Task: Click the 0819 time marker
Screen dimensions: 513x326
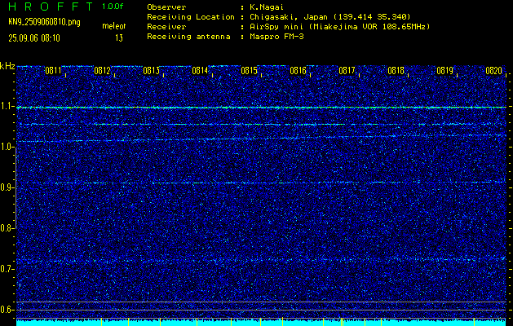Action: 445,71
